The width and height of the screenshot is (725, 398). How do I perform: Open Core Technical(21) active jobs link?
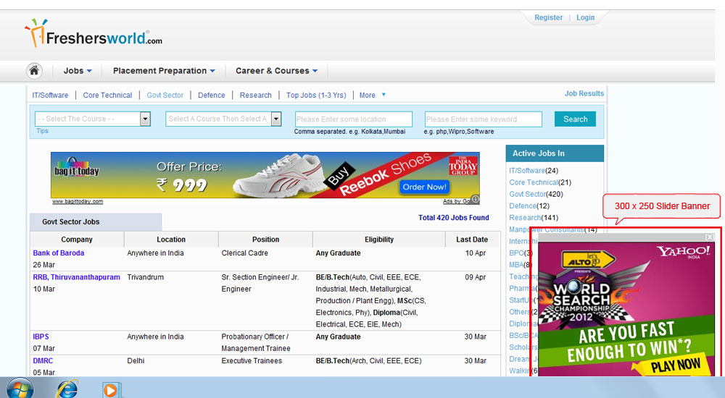click(x=540, y=182)
